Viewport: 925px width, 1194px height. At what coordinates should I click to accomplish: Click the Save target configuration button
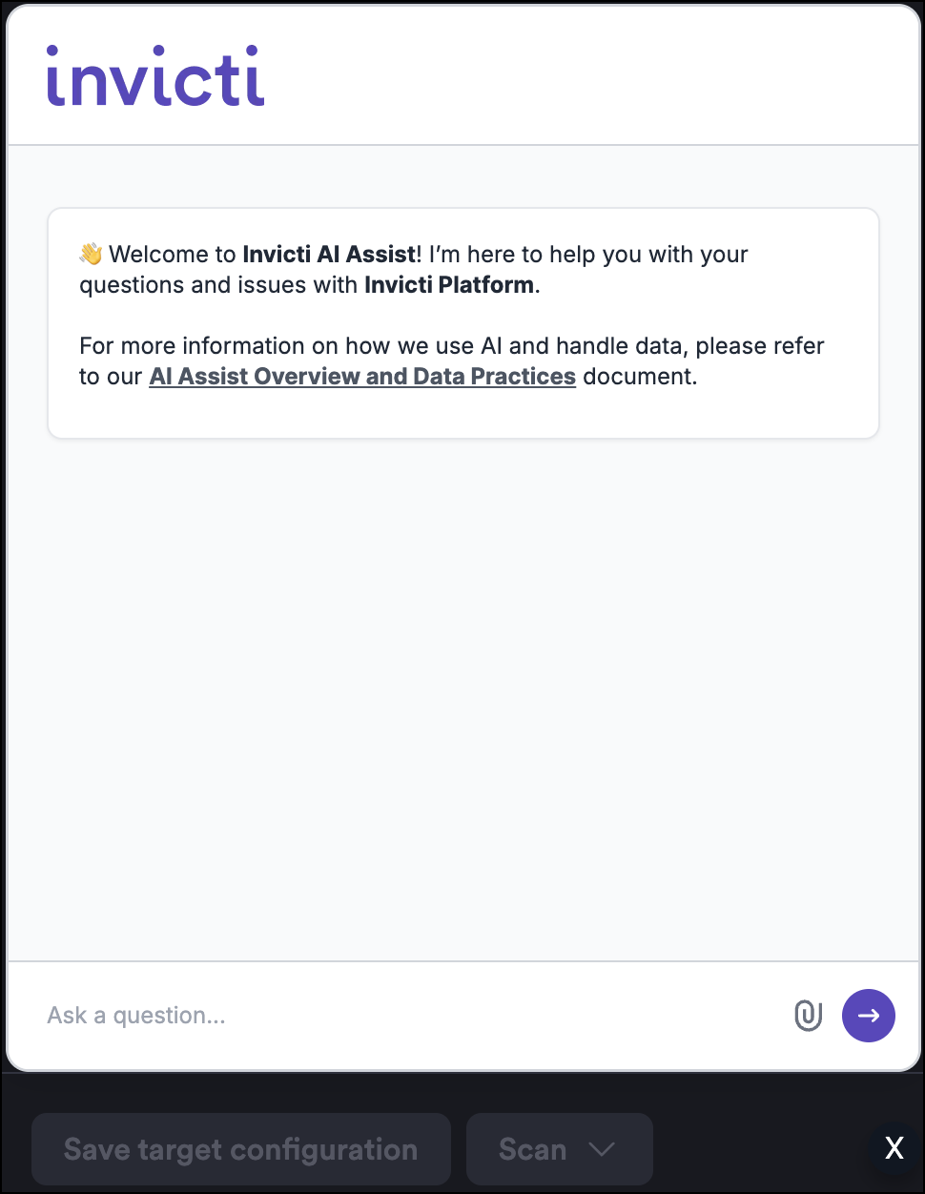240,1149
